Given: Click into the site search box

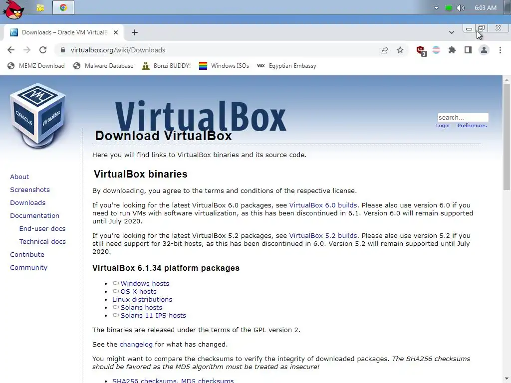Looking at the screenshot, I should [463, 117].
